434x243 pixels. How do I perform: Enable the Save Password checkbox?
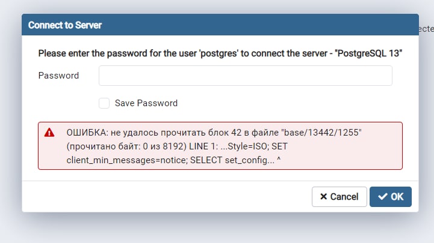pos(104,103)
